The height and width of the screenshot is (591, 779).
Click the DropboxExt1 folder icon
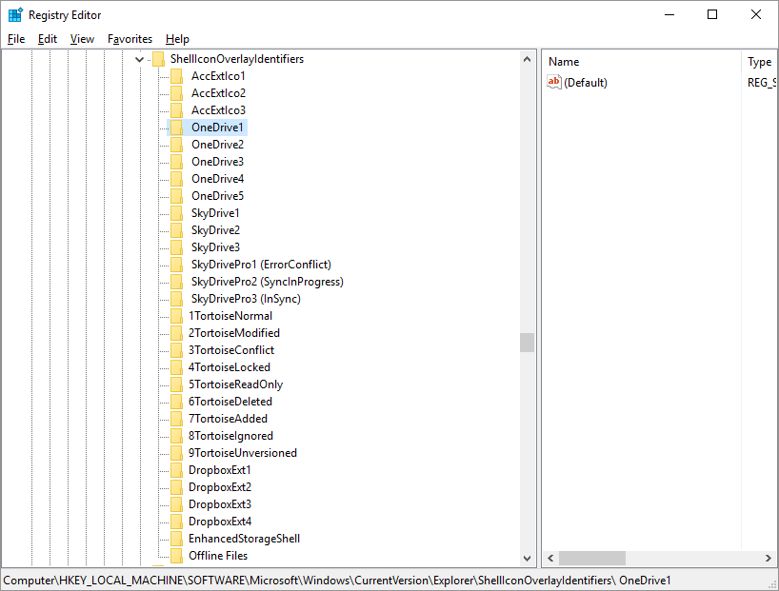(176, 470)
